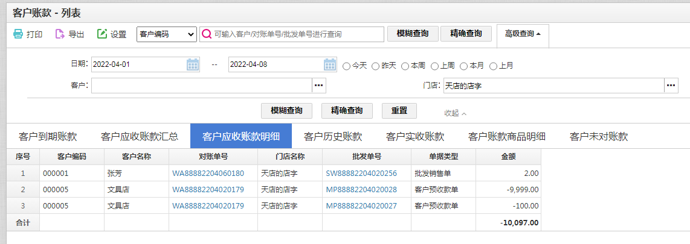This screenshot has height=244, width=690.
Task: Click the 打印 printer icon
Action: point(18,34)
